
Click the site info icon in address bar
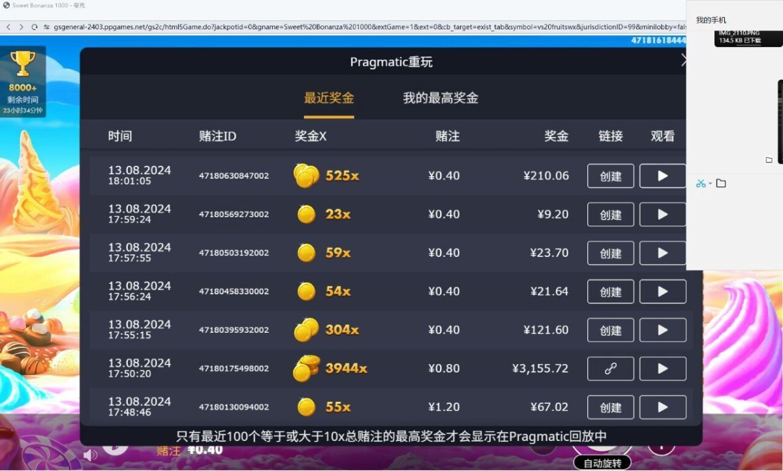point(47,27)
